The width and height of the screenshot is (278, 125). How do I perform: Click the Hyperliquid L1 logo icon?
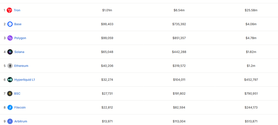[10, 80]
